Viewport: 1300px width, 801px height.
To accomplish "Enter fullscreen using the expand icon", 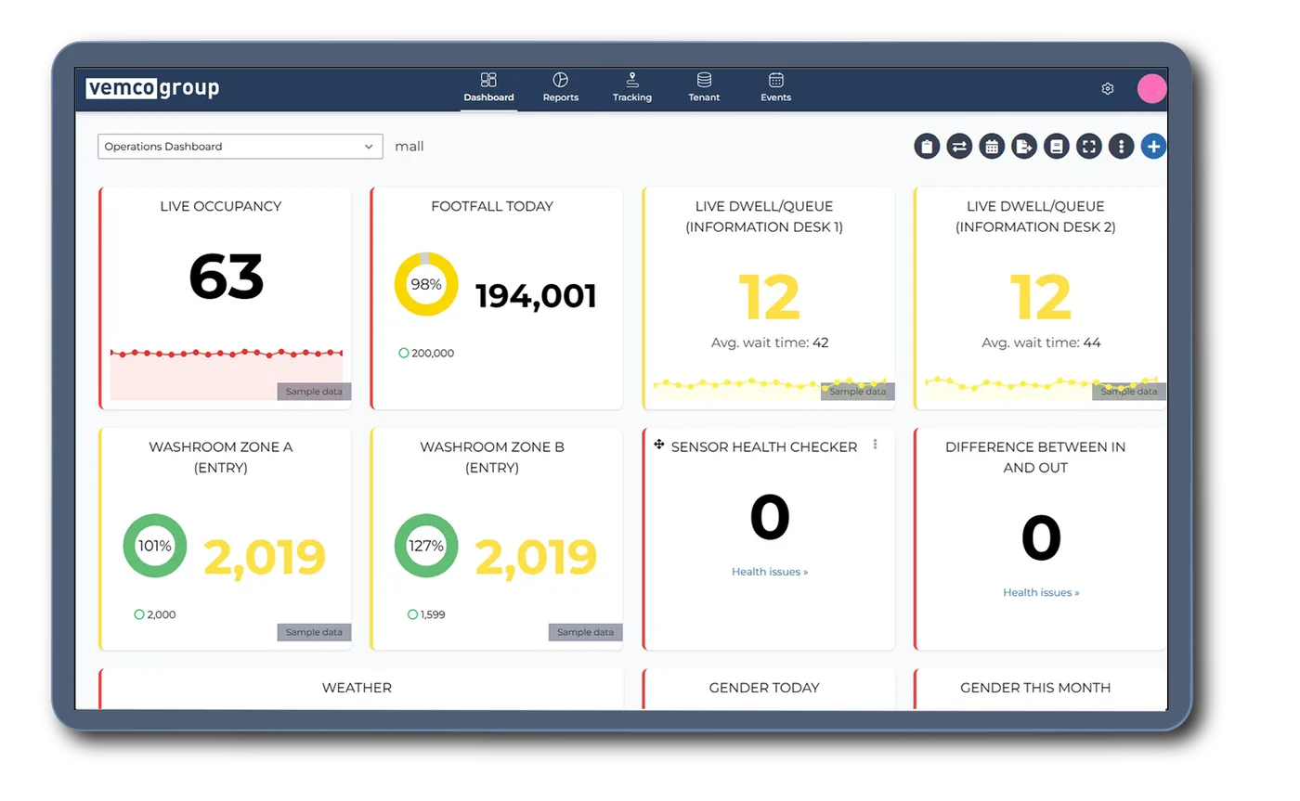I will click(1089, 146).
